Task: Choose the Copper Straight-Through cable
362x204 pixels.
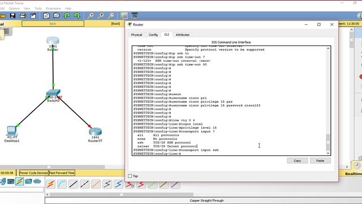Action: tap(74, 184)
